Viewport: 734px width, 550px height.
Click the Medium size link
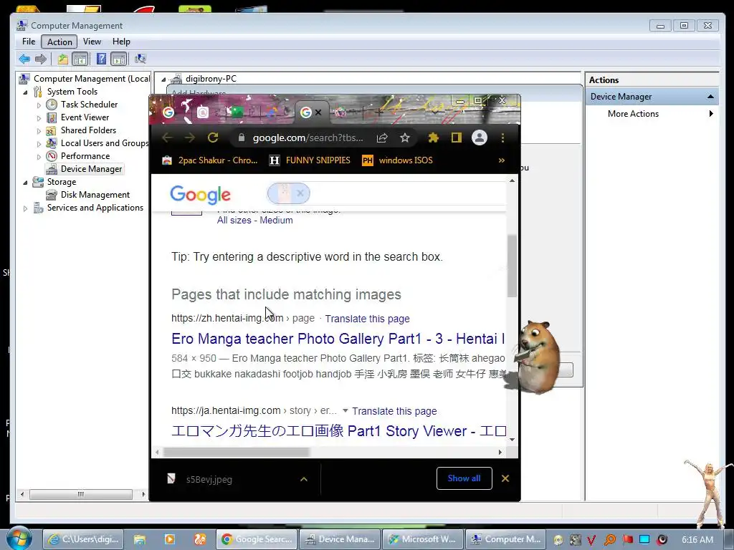(276, 221)
